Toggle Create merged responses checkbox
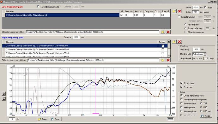The width and height of the screenshot is (218, 124). point(181,96)
